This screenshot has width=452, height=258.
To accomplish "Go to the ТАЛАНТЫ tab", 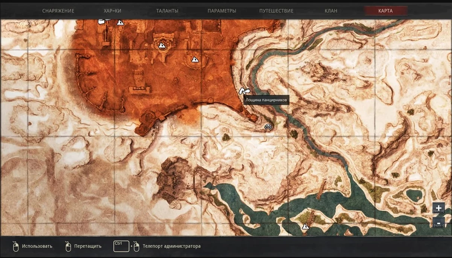I will tap(167, 11).
